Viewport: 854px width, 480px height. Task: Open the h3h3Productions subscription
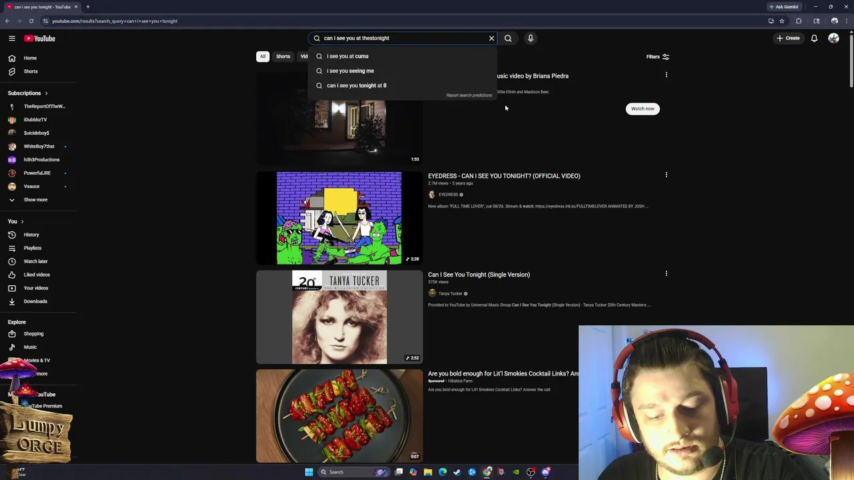(x=37, y=159)
